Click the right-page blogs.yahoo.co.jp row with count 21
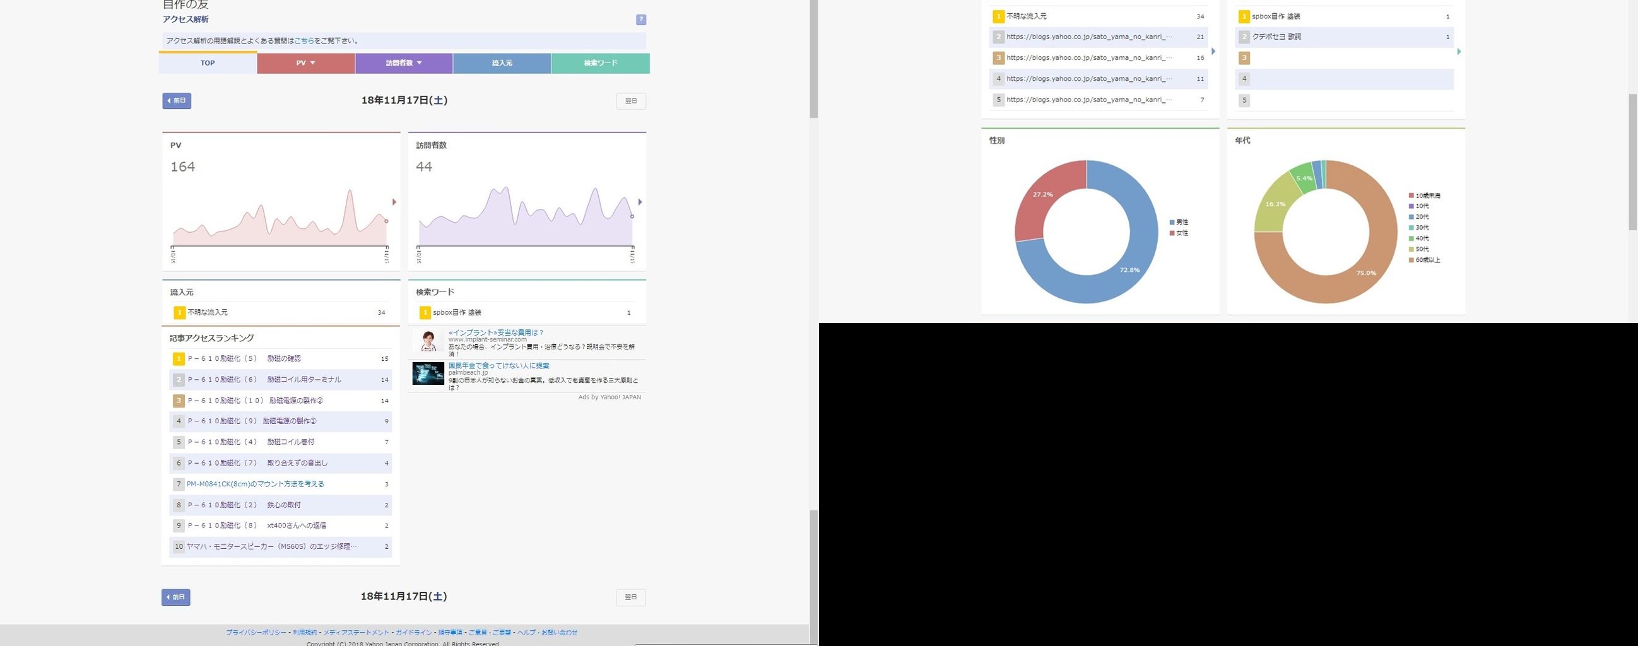This screenshot has width=1638, height=646. (x=1099, y=37)
